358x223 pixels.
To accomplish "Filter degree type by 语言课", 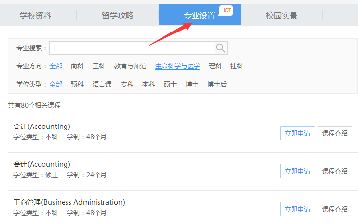I will [x=102, y=84].
